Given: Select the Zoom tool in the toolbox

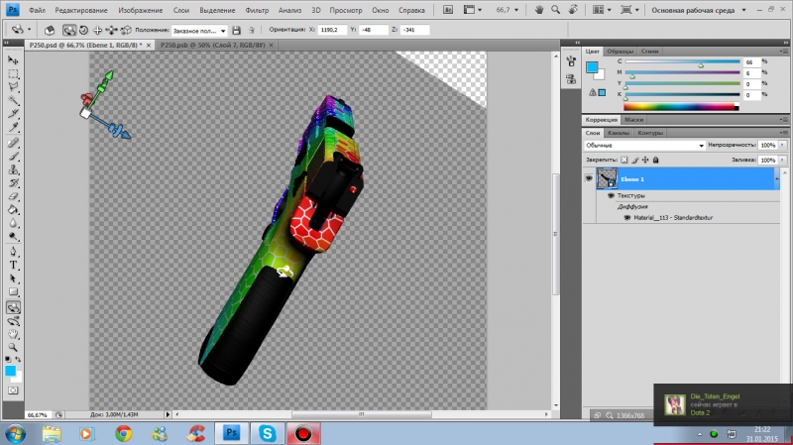Looking at the screenshot, I should [13, 348].
